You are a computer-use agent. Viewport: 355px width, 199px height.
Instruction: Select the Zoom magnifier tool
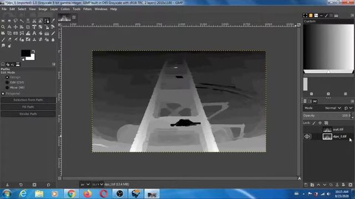click(x=3, y=27)
